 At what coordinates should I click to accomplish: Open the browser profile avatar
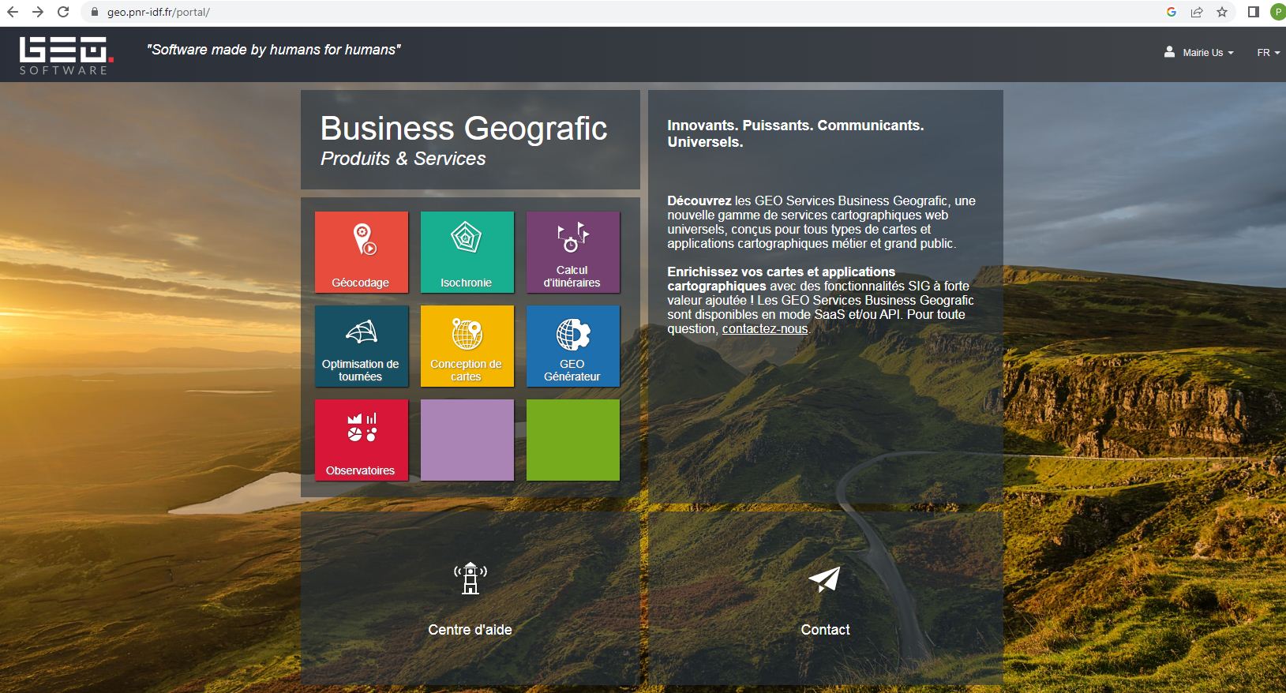(1277, 12)
